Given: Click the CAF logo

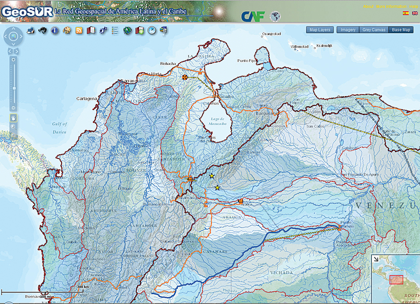Looking at the screenshot, I should pos(253,17).
